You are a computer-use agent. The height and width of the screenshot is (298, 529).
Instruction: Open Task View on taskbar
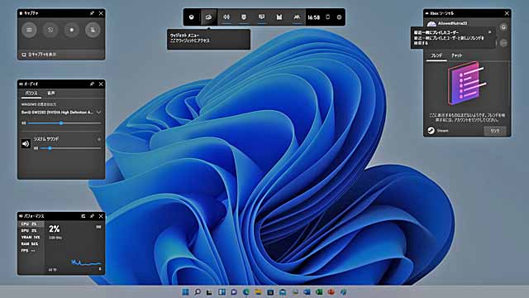(x=209, y=292)
